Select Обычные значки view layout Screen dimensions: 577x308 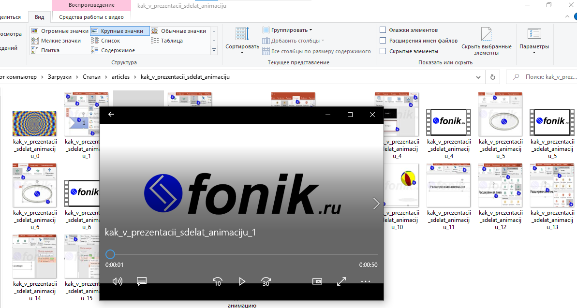(179, 31)
